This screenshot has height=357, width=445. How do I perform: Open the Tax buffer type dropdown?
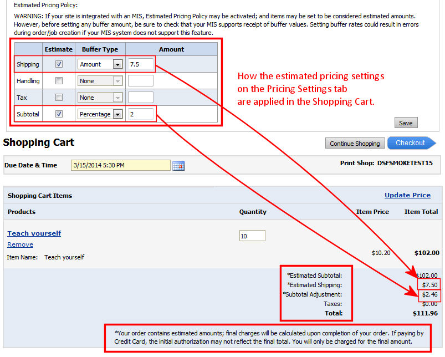click(x=117, y=98)
